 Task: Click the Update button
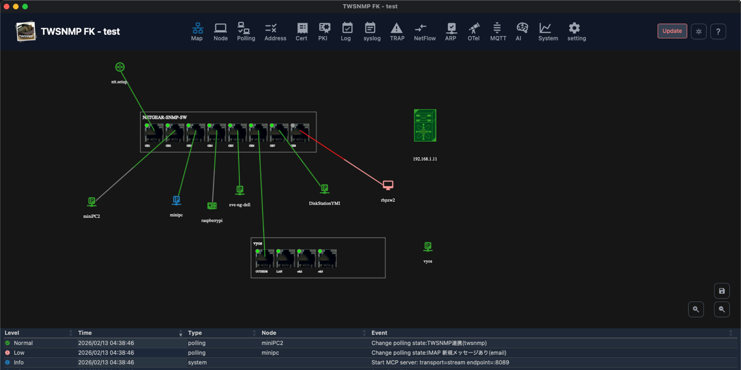point(672,31)
